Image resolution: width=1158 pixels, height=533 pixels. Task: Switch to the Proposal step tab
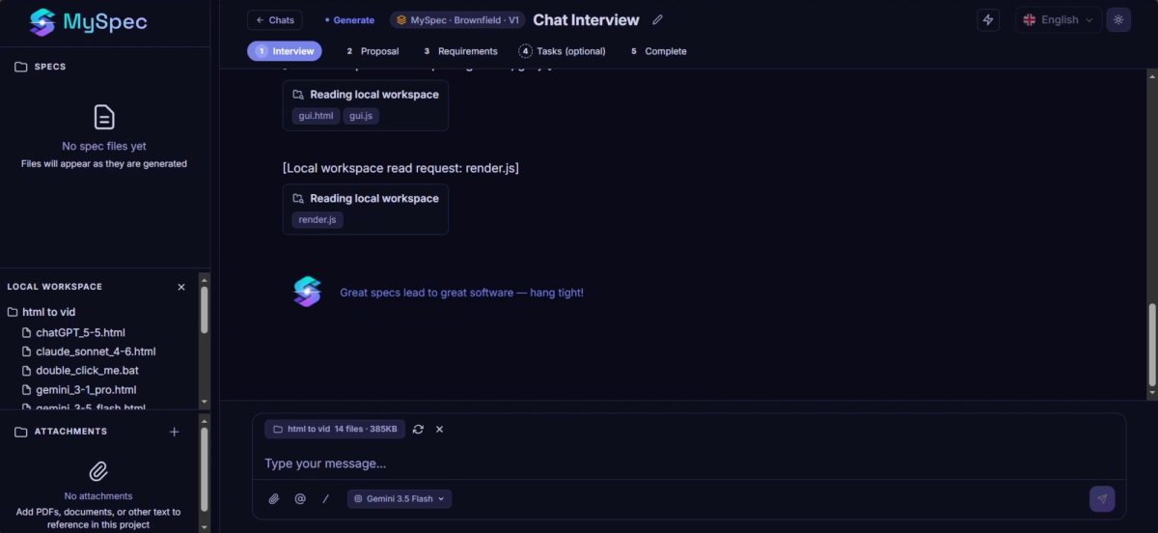point(372,51)
